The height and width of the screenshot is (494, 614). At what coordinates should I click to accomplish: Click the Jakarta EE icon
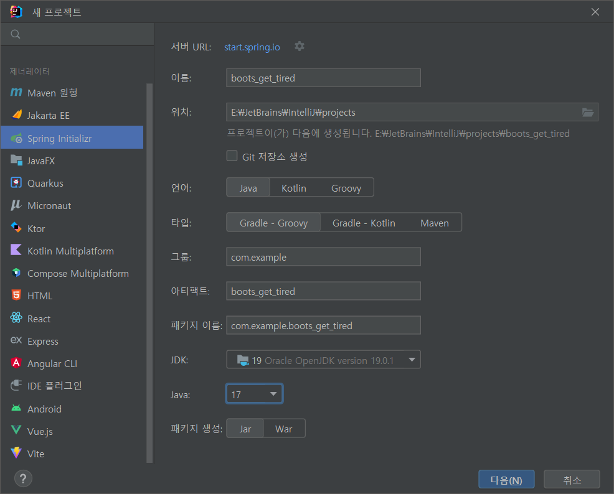point(16,114)
